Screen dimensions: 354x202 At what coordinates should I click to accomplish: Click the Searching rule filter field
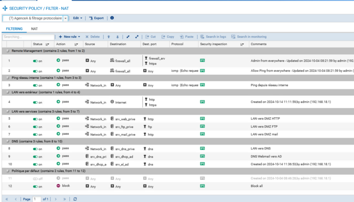[28, 37]
